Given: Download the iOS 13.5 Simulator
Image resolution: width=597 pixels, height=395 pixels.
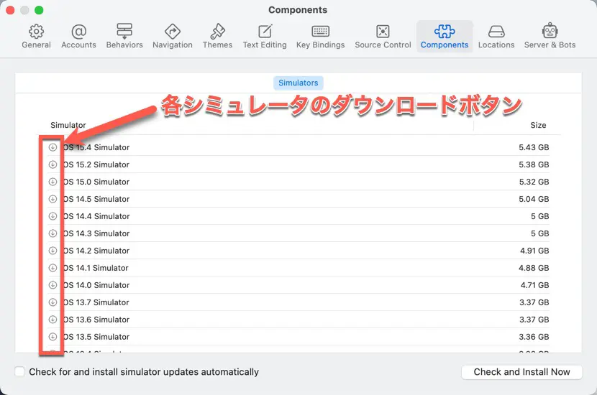Looking at the screenshot, I should click(53, 336).
